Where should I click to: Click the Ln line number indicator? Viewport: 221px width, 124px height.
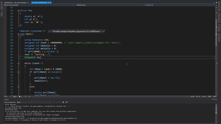pyautogui.click(x=192, y=96)
